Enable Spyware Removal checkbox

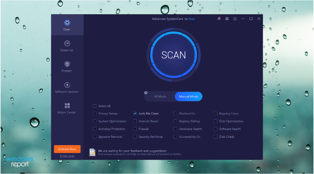[95, 137]
